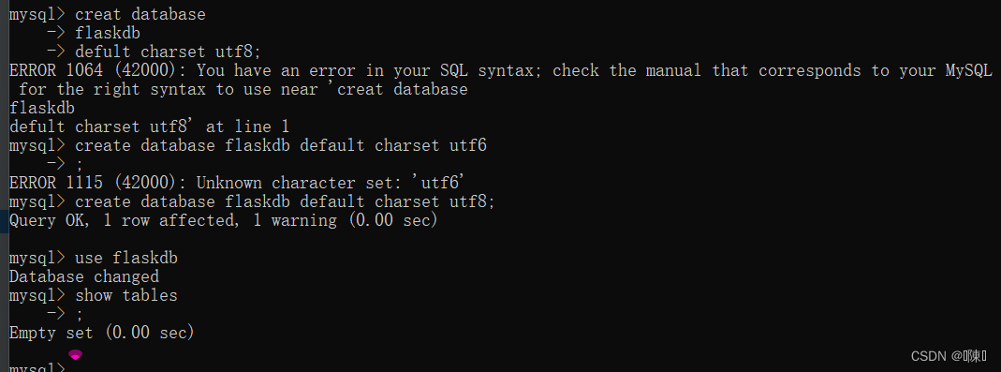Click the standalone 'flaskdb' line in the error output
This screenshot has width=1001, height=372.
[42, 108]
